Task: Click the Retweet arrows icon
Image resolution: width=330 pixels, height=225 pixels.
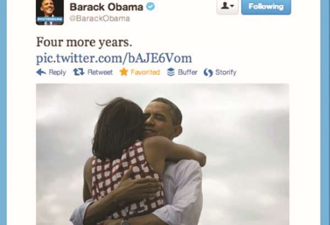Action: 79,72
